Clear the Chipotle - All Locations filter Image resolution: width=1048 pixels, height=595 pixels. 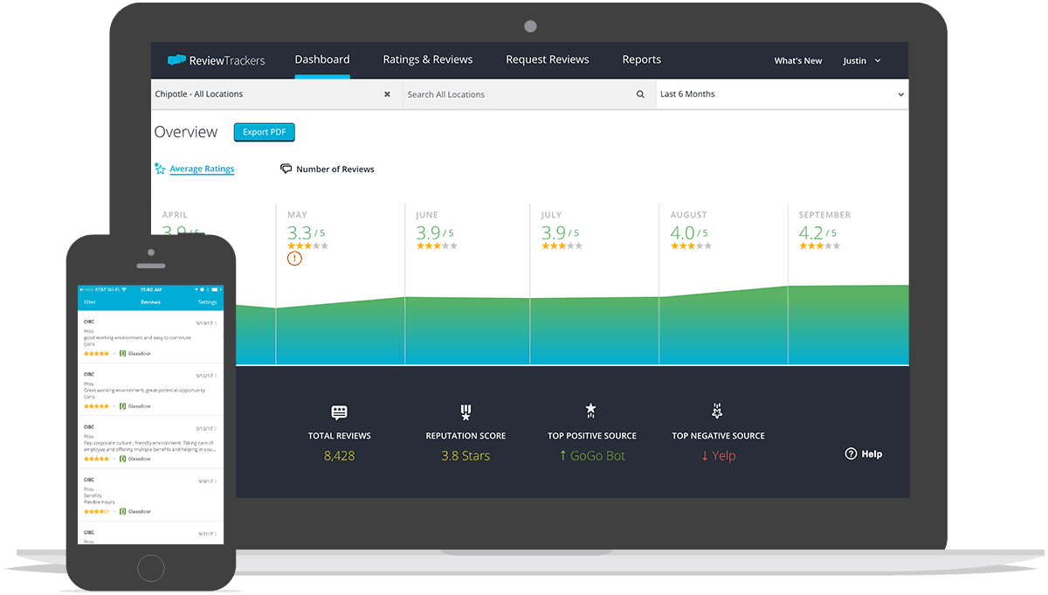pos(388,94)
